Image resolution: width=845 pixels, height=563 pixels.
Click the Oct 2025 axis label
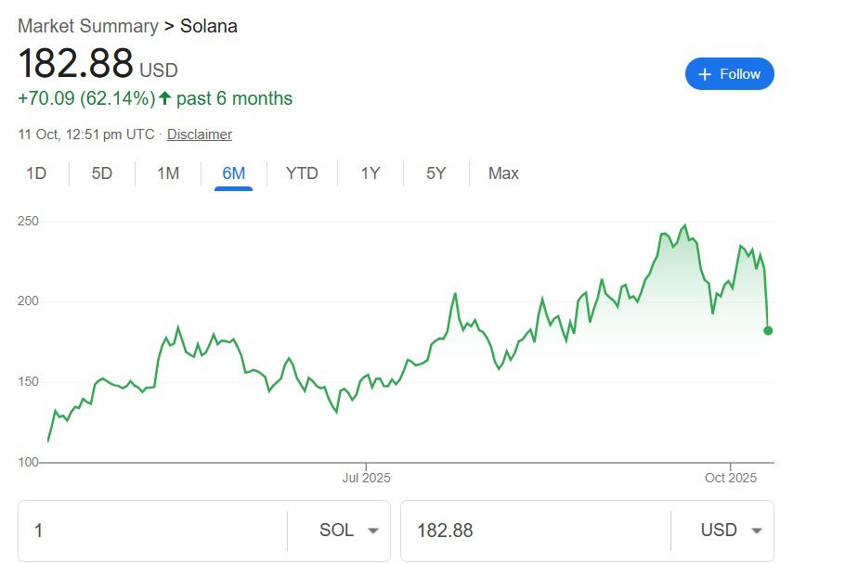(x=731, y=479)
